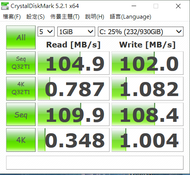Click the Write [MB/s] column header

tap(148, 45)
